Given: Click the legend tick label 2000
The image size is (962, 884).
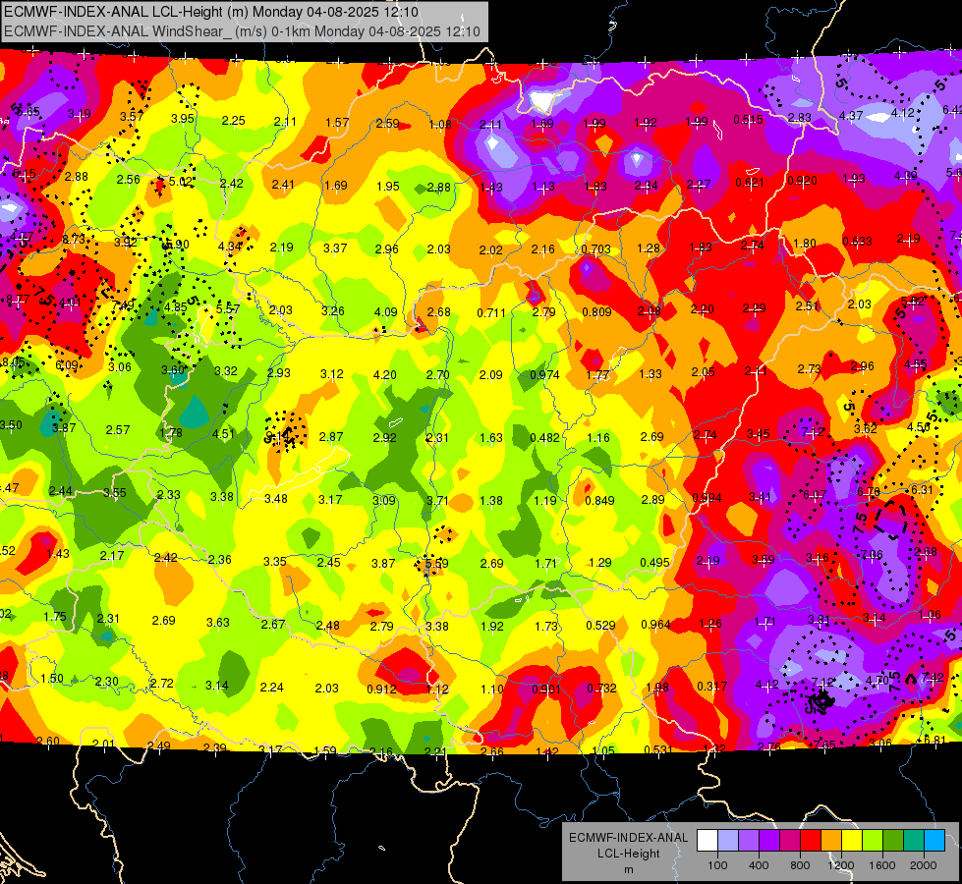Looking at the screenshot, I should pos(923,865).
